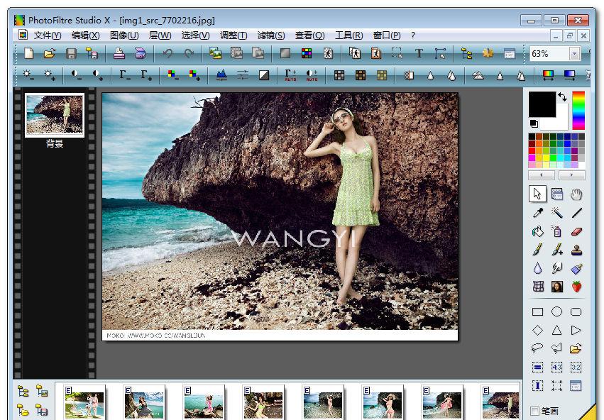This screenshot has width=604, height=420.
Task: Pick a hue from the rainbow color strip
Action: point(578,111)
